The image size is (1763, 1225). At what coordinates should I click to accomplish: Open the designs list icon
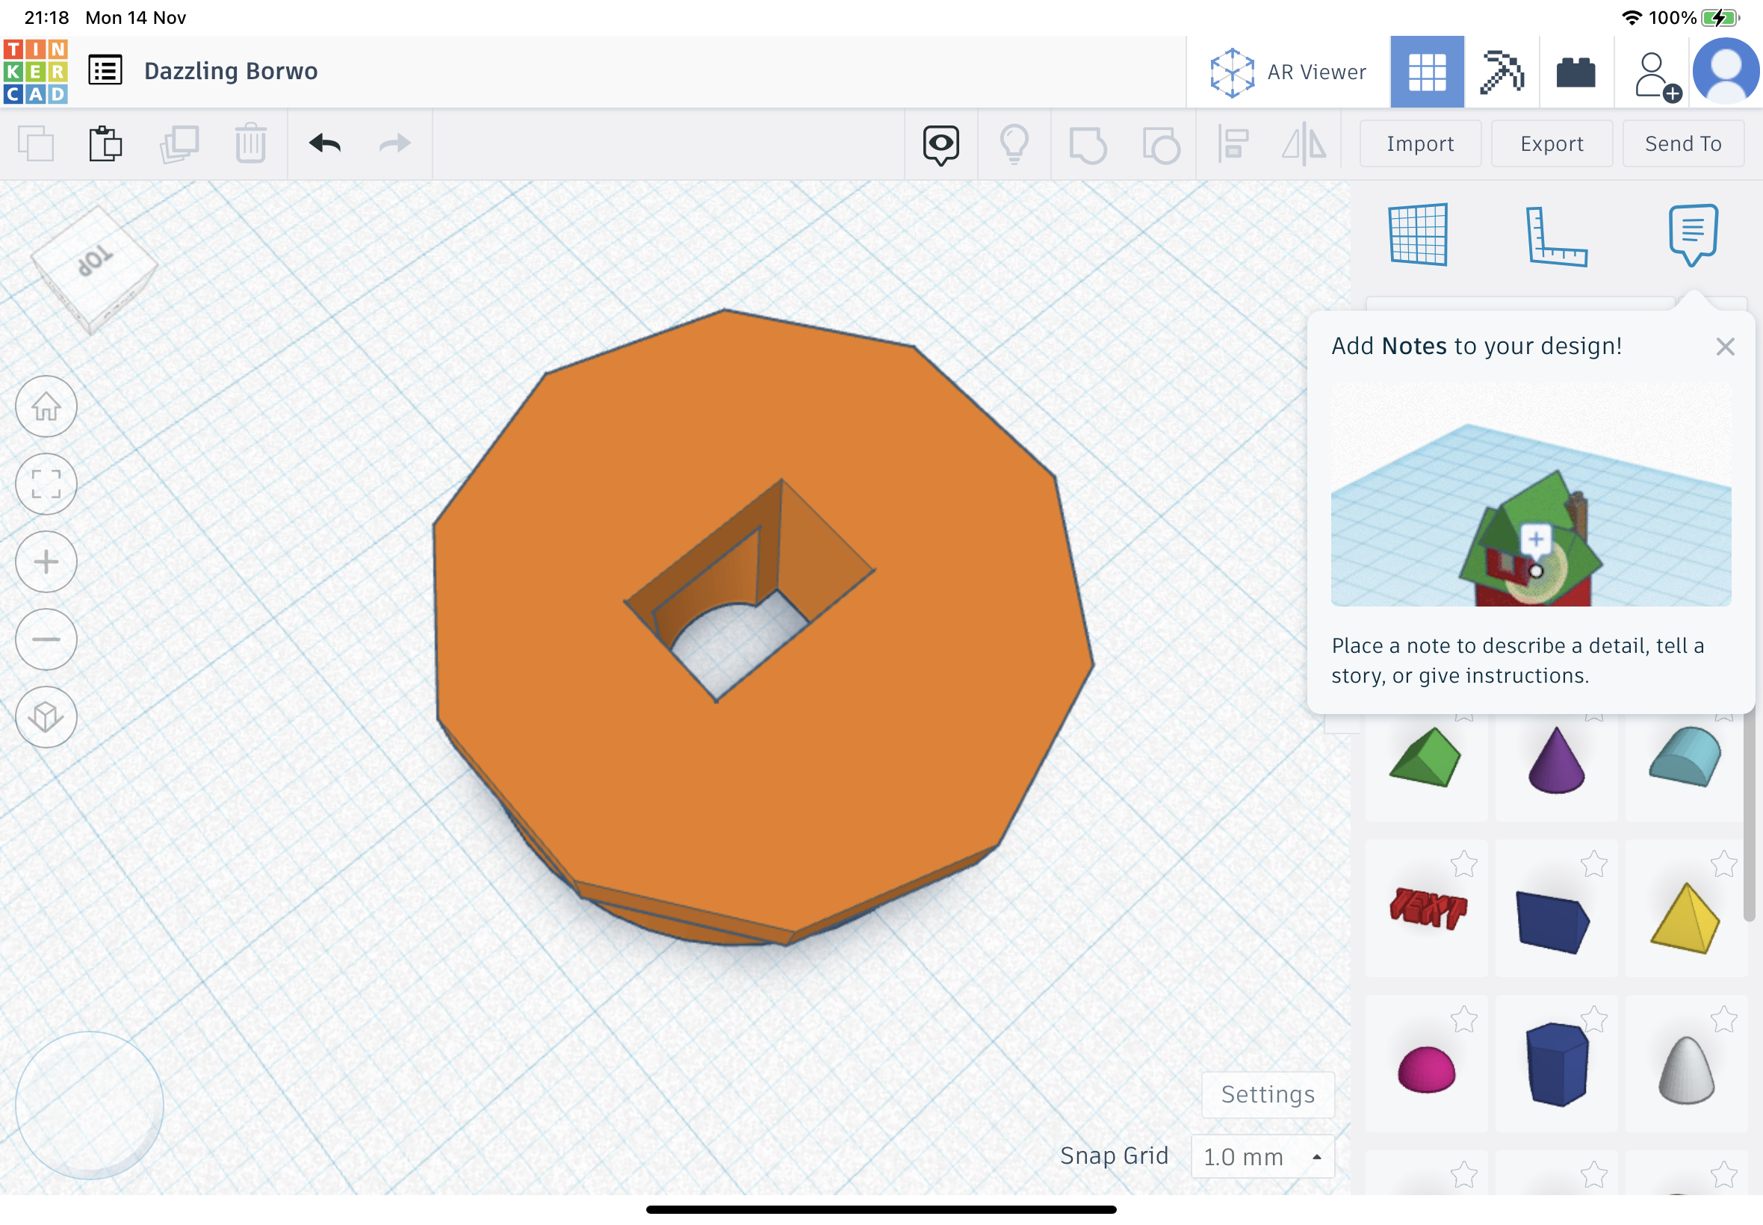pos(105,71)
